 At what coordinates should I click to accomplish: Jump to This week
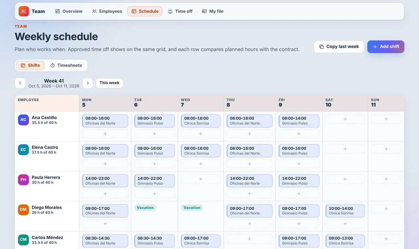[x=109, y=83]
